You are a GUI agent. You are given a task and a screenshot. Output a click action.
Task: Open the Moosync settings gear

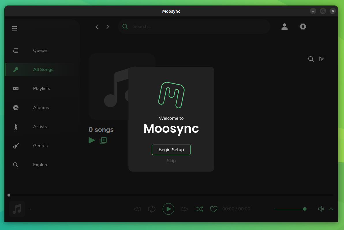pos(303,26)
